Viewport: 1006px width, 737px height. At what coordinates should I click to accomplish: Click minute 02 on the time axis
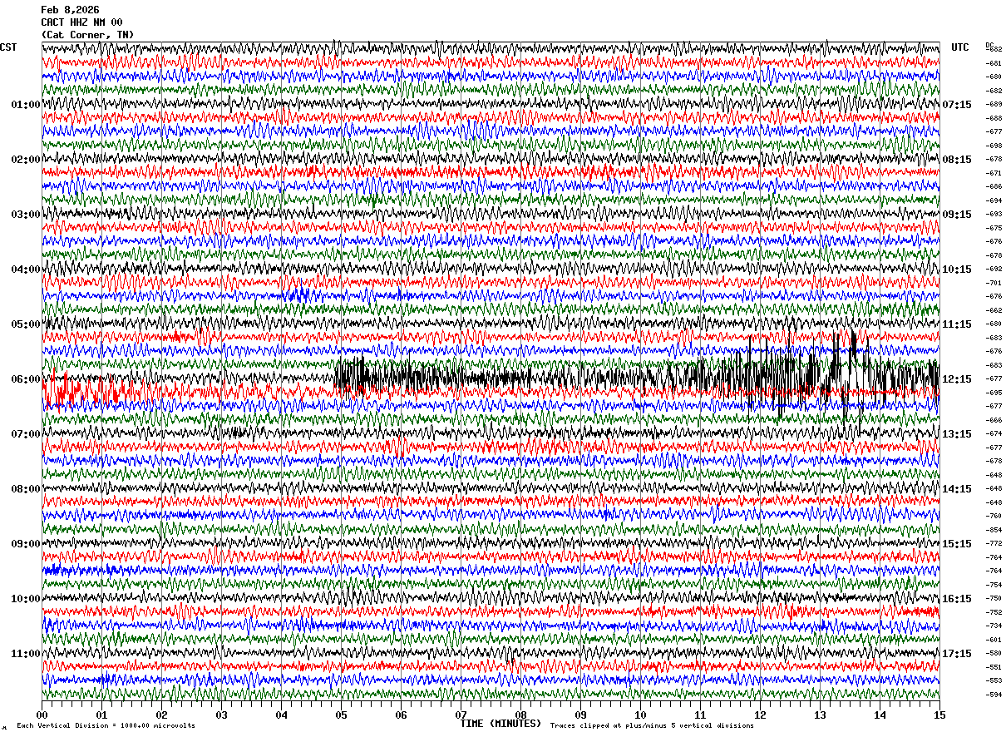pos(161,715)
